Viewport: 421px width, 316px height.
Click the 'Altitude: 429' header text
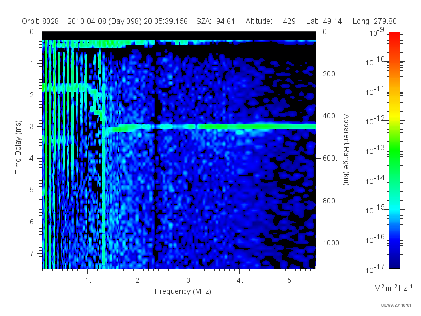coord(270,21)
